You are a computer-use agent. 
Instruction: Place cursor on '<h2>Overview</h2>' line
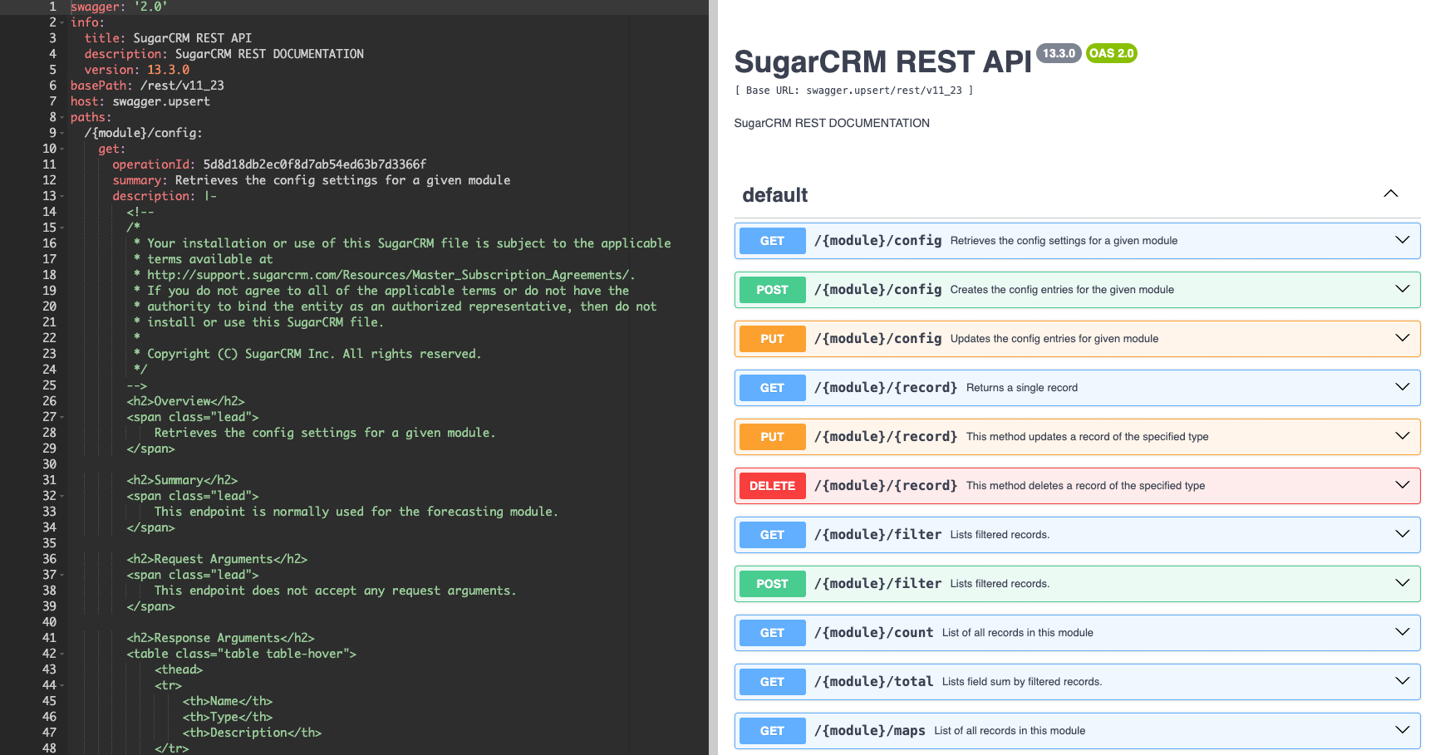185,401
